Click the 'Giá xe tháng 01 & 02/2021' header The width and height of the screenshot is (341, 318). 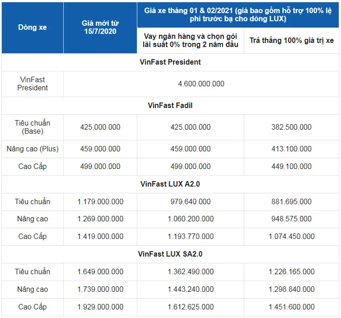point(238,15)
